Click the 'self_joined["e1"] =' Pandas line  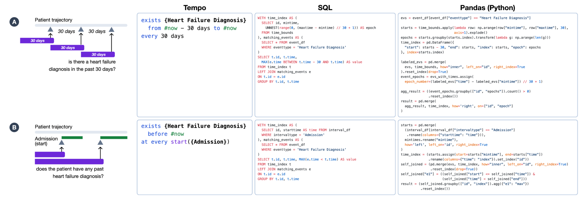468,174
